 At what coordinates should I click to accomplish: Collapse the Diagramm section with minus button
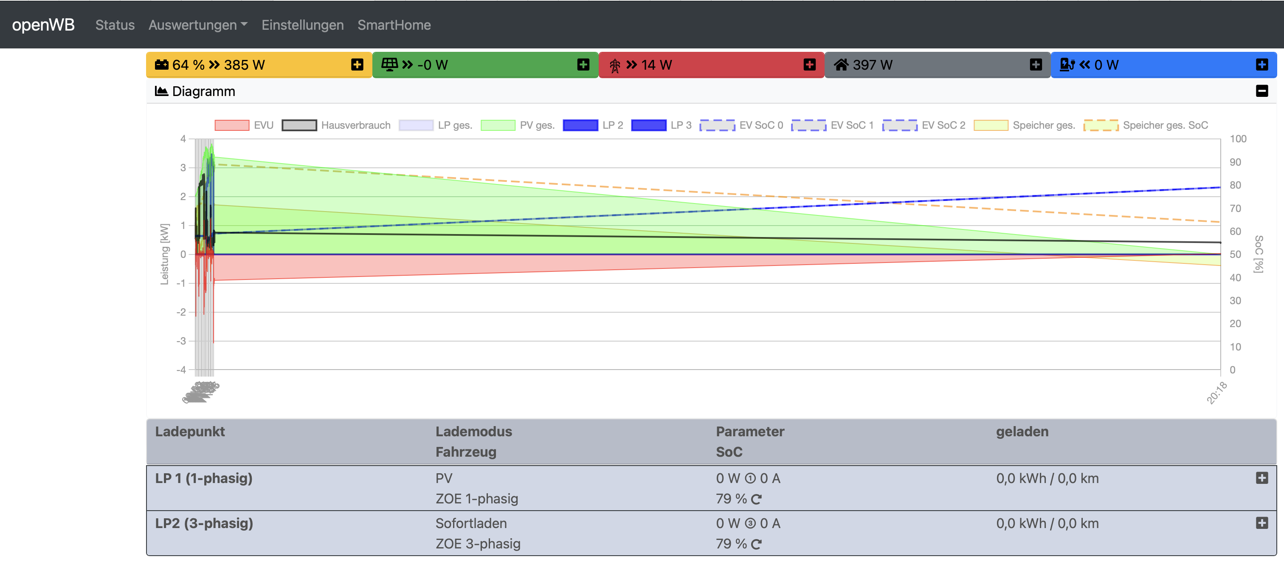pyautogui.click(x=1261, y=91)
